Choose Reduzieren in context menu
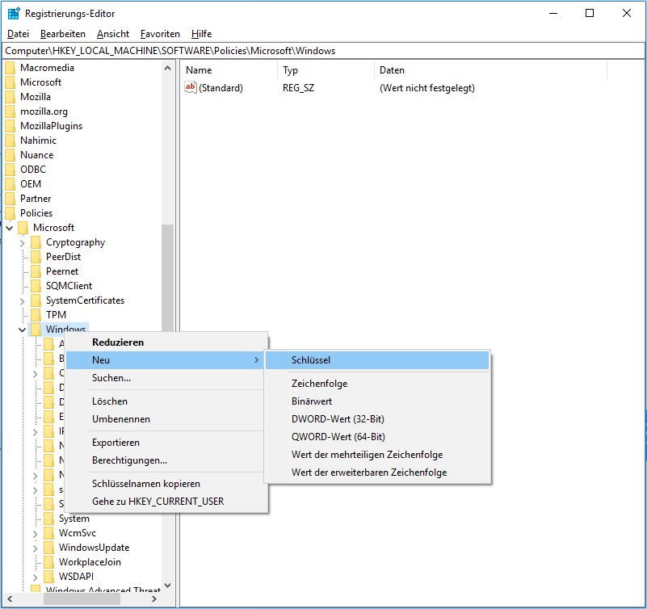The image size is (647, 609). [x=165, y=342]
